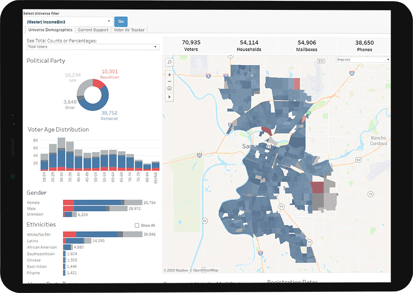Click the Chinese ethnicity row label

34,260
